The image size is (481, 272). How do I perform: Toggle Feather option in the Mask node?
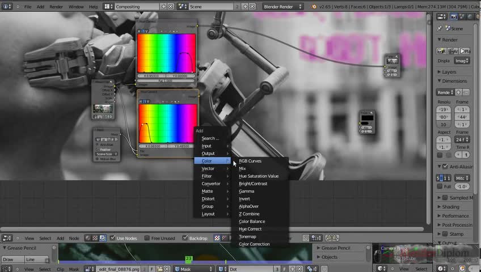[98, 149]
